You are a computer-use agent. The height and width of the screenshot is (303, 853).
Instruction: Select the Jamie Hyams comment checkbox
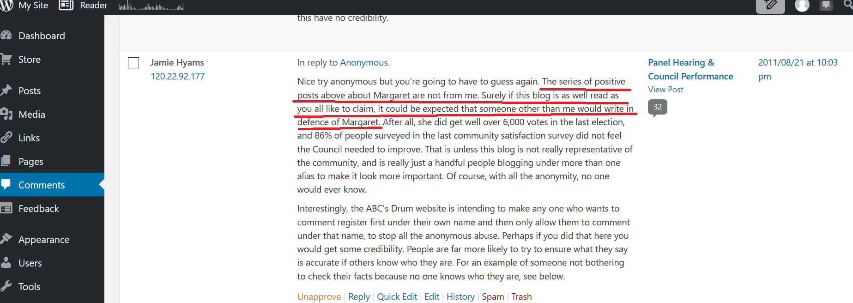[133, 63]
